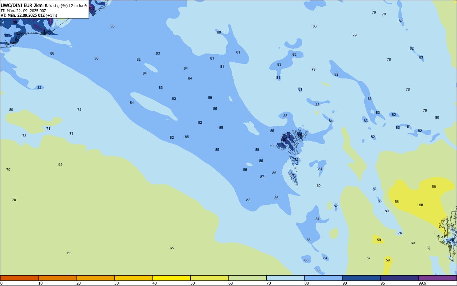Click the 60–70 light green legend swatch
Image resolution: width=457 pixels, height=286 pixels.
coord(247,278)
